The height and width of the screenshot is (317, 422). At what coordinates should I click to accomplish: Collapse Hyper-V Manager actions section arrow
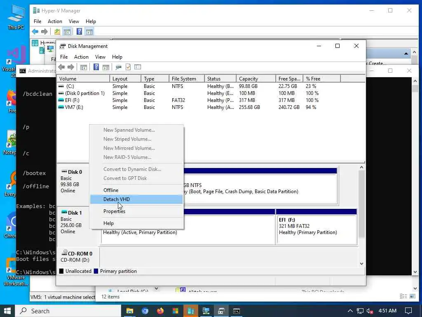coord(406,54)
